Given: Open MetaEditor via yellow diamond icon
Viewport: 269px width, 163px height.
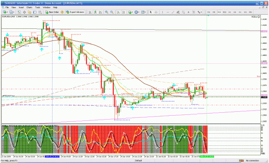Looking at the screenshot, I should point(62,12).
